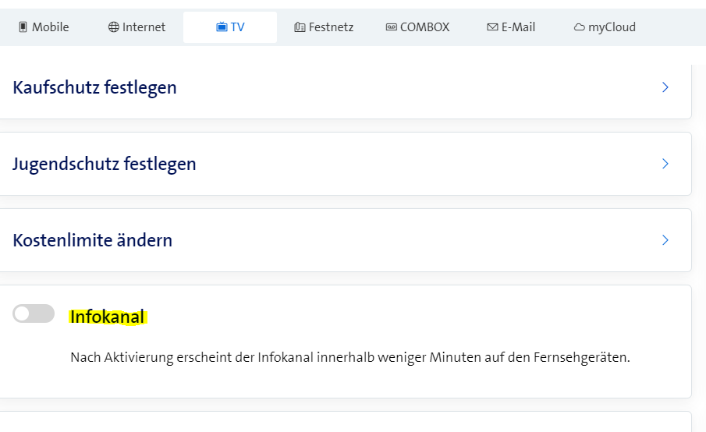Click the myCloud cloud icon

pos(579,27)
